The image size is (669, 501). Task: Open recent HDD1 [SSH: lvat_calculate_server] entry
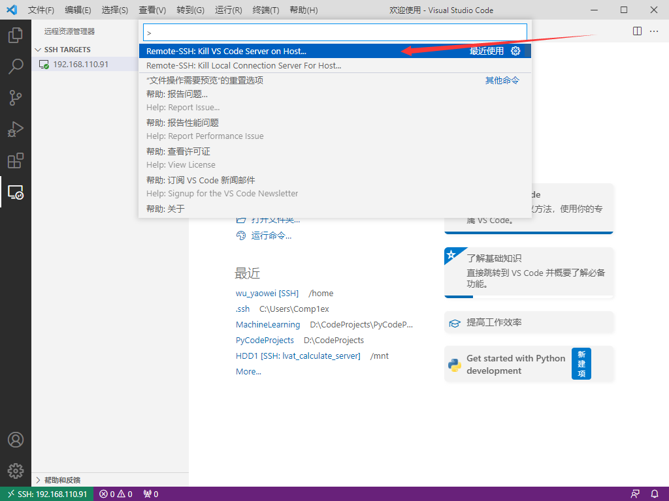298,356
